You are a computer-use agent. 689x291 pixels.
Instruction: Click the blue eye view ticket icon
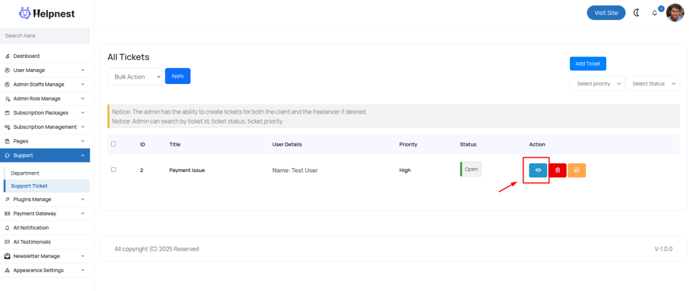coord(538,171)
